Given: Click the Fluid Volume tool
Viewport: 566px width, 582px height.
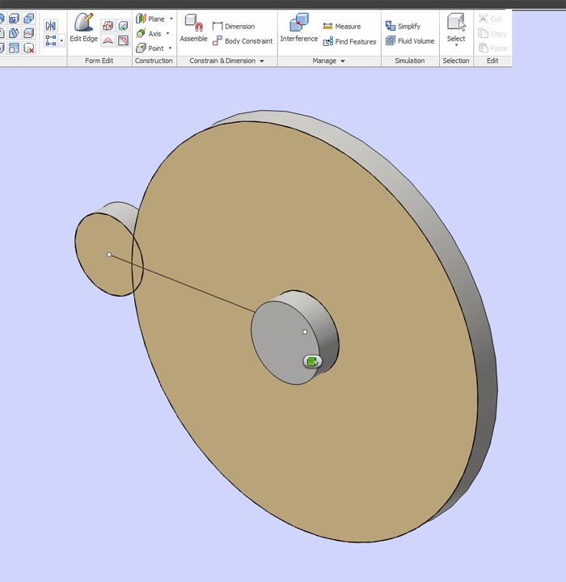Looking at the screenshot, I should click(410, 41).
